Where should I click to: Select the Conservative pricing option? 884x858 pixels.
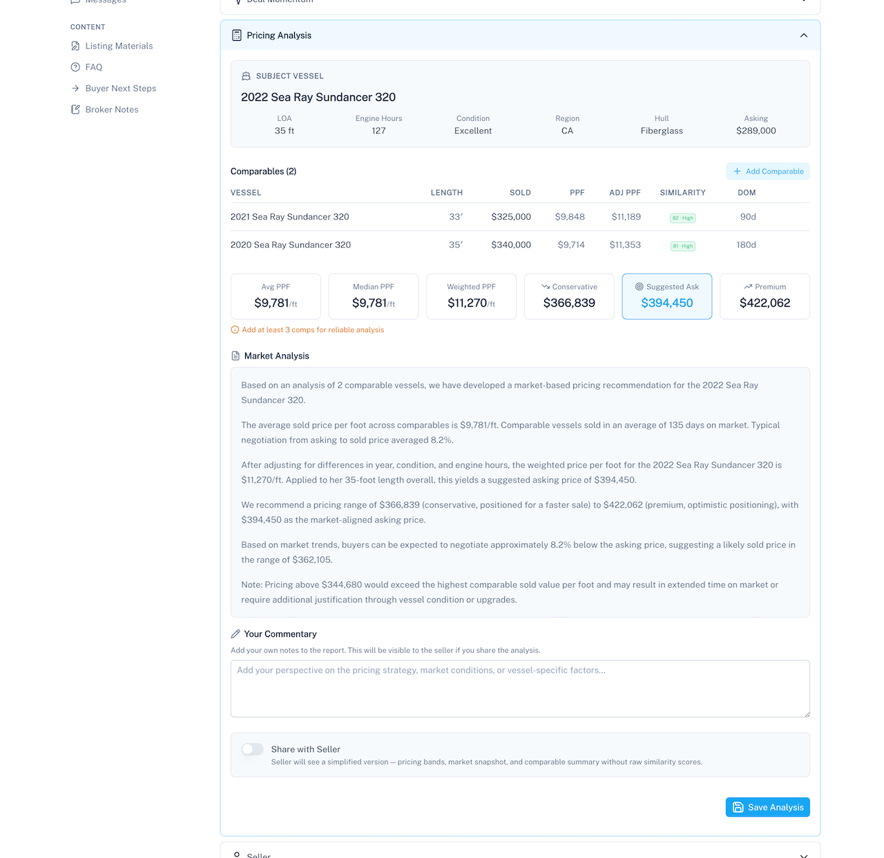[568, 296]
